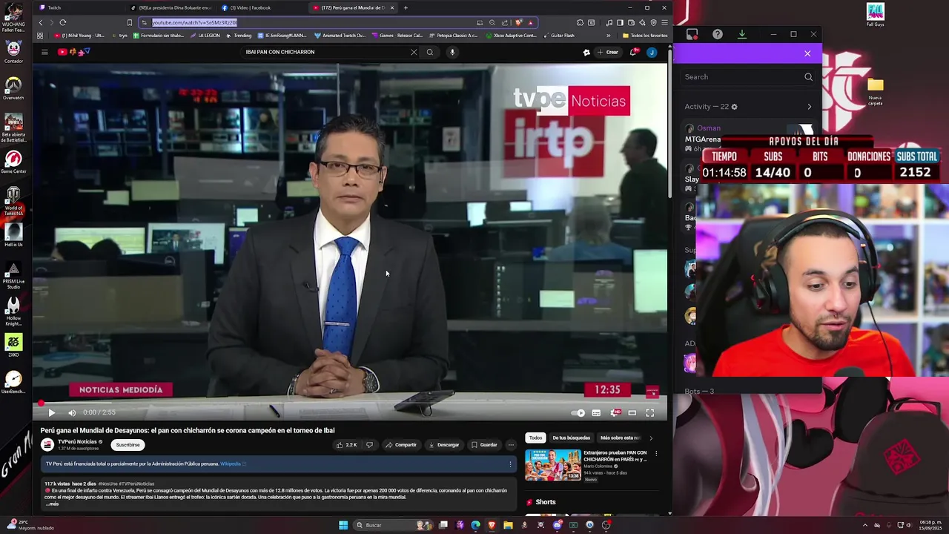Play the YouTube video

tap(51, 412)
